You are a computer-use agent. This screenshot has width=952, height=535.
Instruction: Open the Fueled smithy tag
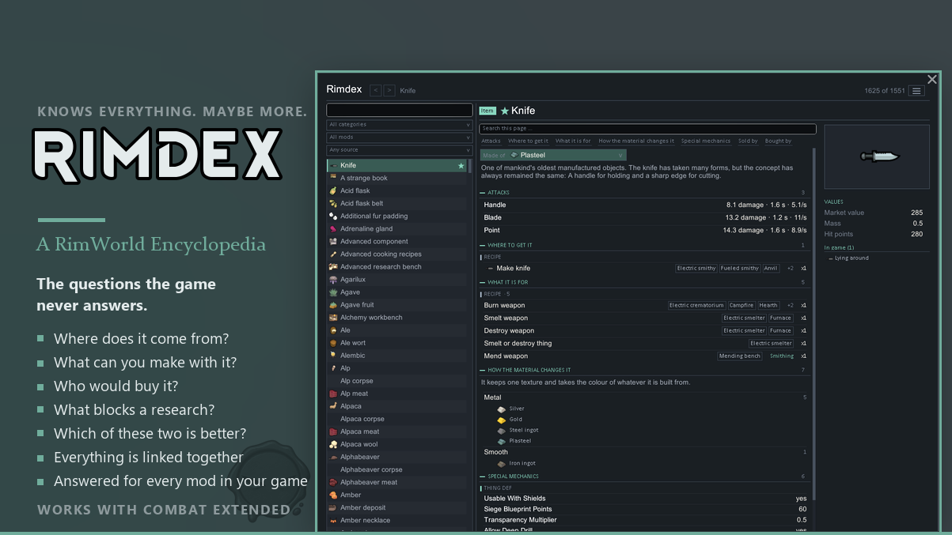tap(740, 269)
